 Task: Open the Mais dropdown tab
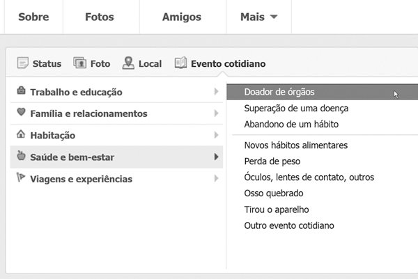coord(259,17)
